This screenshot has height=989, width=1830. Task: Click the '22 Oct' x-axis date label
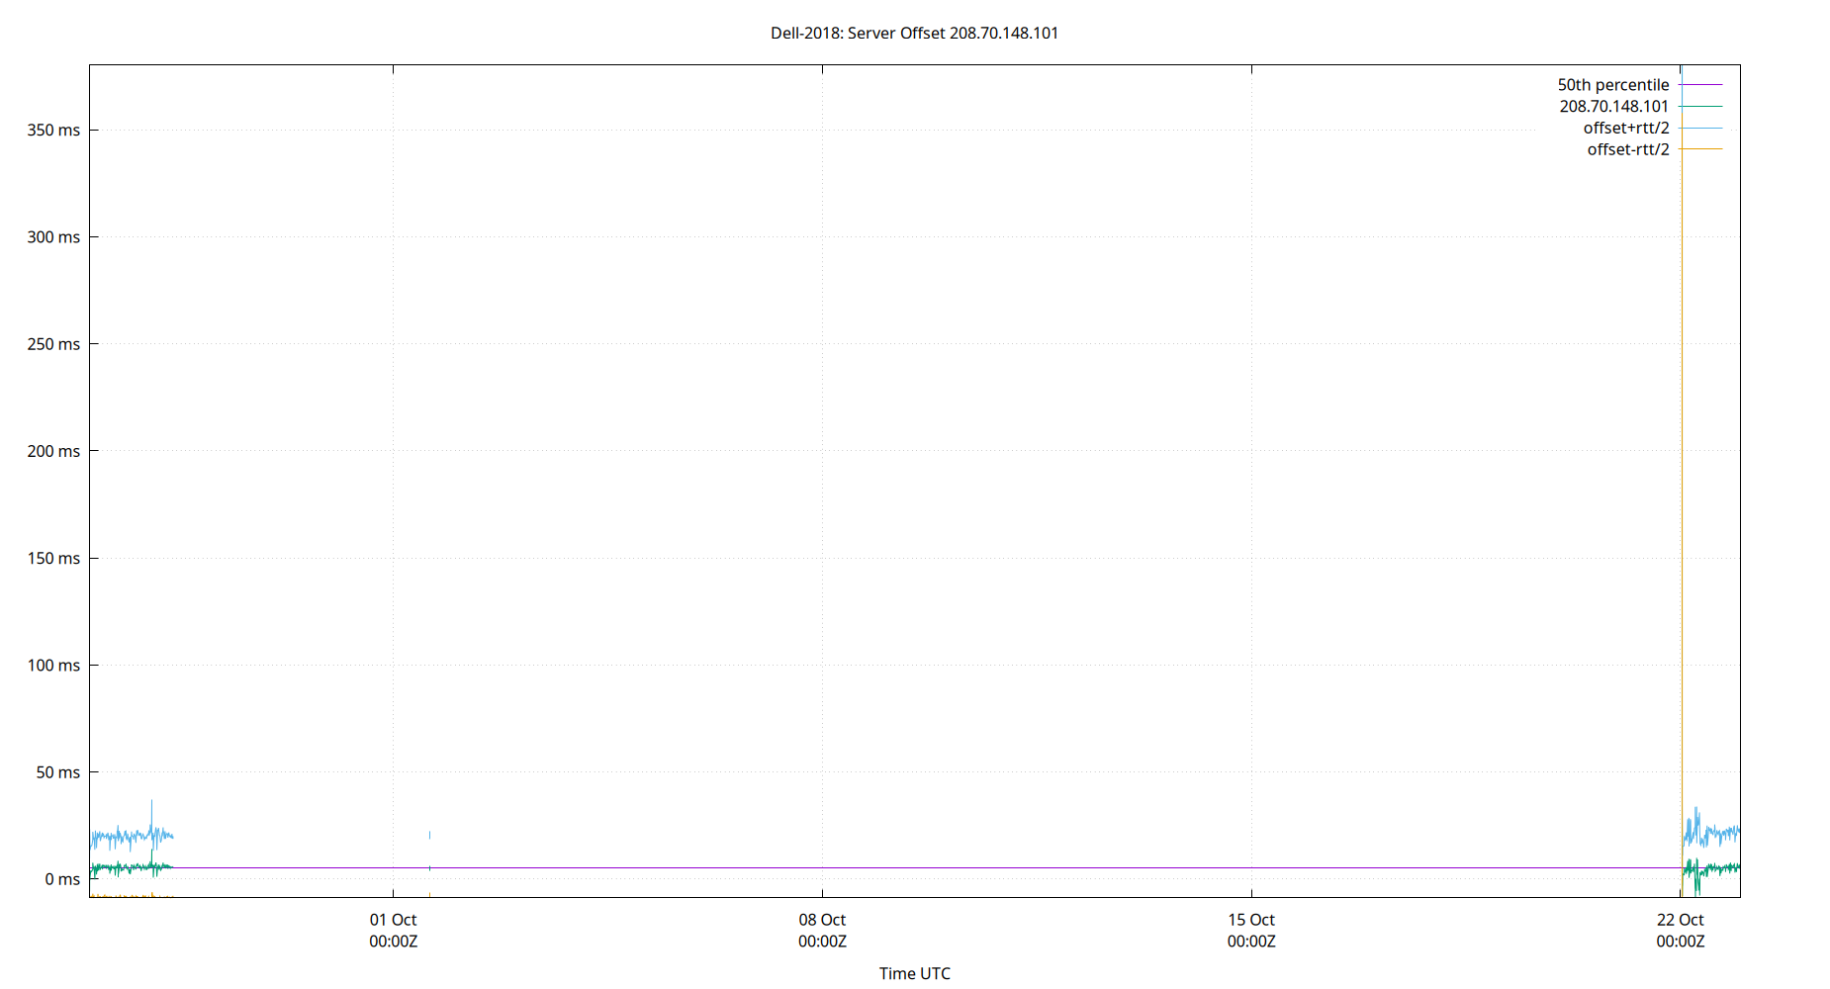tap(1681, 920)
